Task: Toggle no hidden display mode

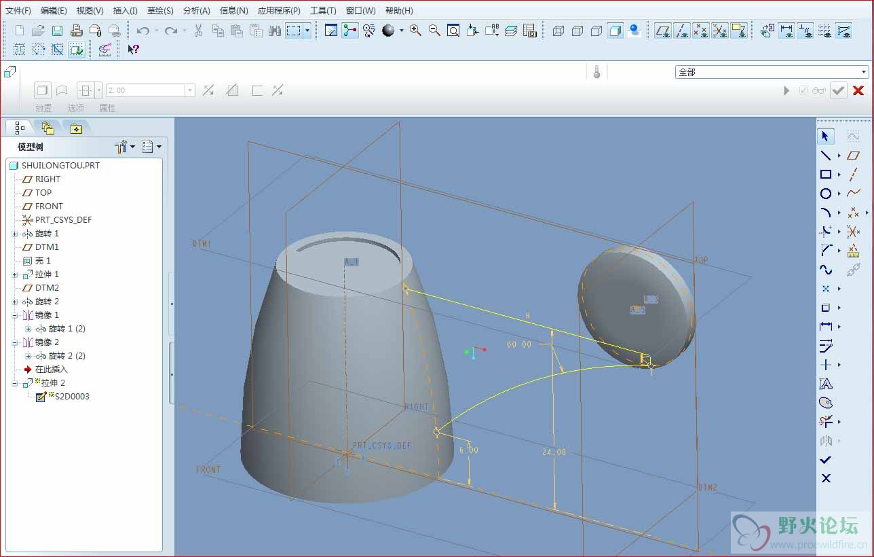Action: [x=596, y=31]
